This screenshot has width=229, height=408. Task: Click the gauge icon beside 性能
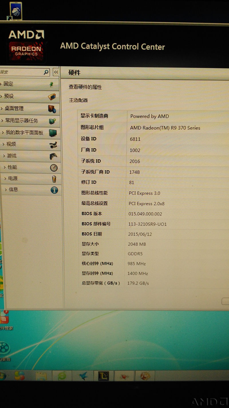pos(54,168)
